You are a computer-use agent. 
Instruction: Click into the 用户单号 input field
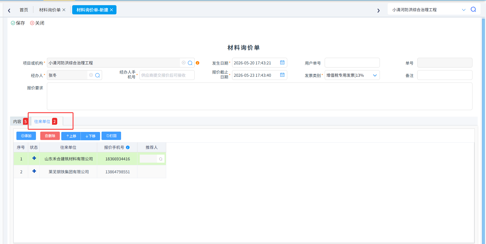[x=352, y=63]
